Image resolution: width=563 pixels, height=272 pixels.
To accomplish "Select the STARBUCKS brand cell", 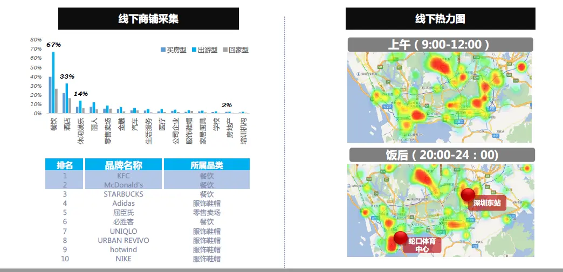I will [x=123, y=194].
